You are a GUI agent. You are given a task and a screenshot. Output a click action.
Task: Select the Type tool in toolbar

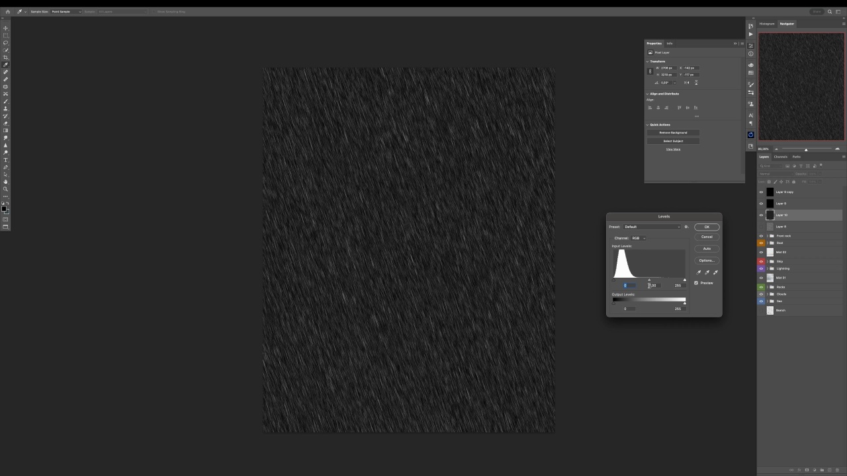tap(6, 160)
